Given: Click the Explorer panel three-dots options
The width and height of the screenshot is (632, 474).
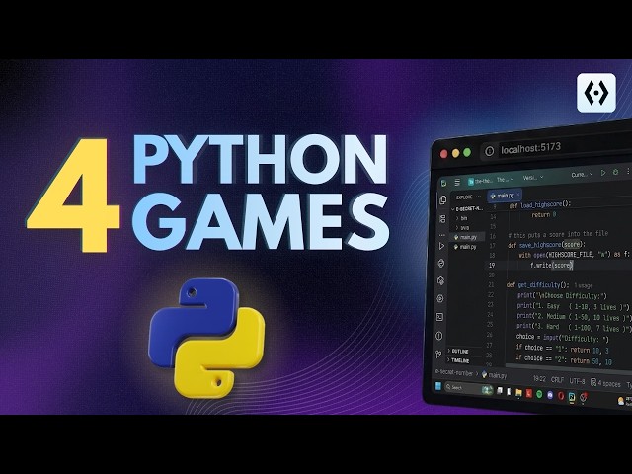Looking at the screenshot, I should coord(478,197).
